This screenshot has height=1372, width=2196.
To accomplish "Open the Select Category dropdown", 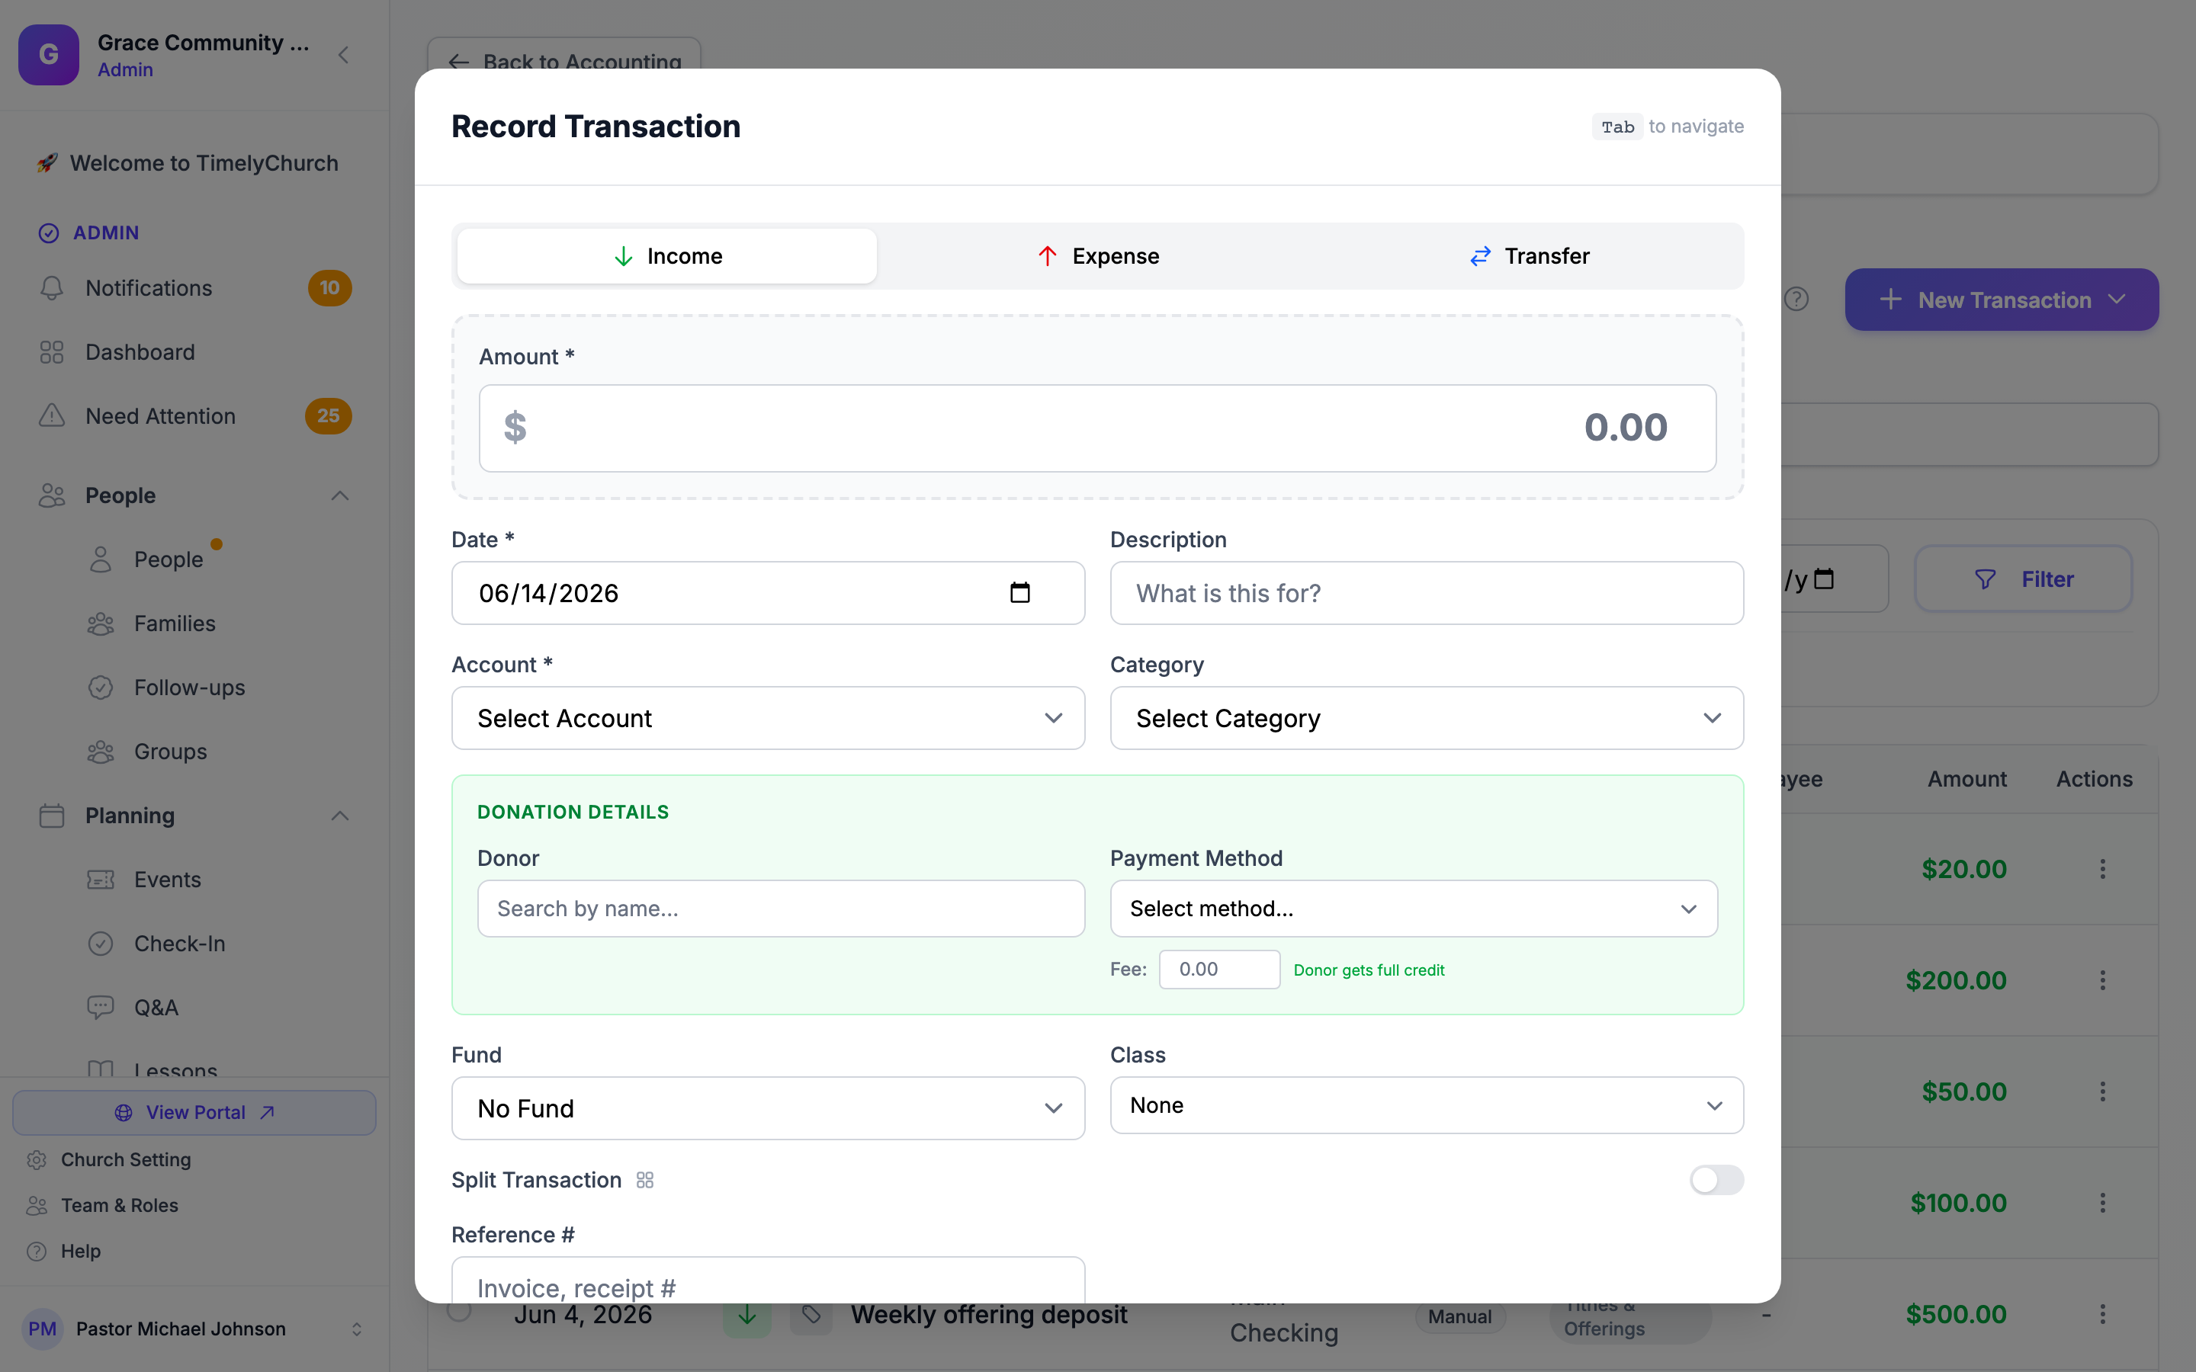I will pos(1427,718).
